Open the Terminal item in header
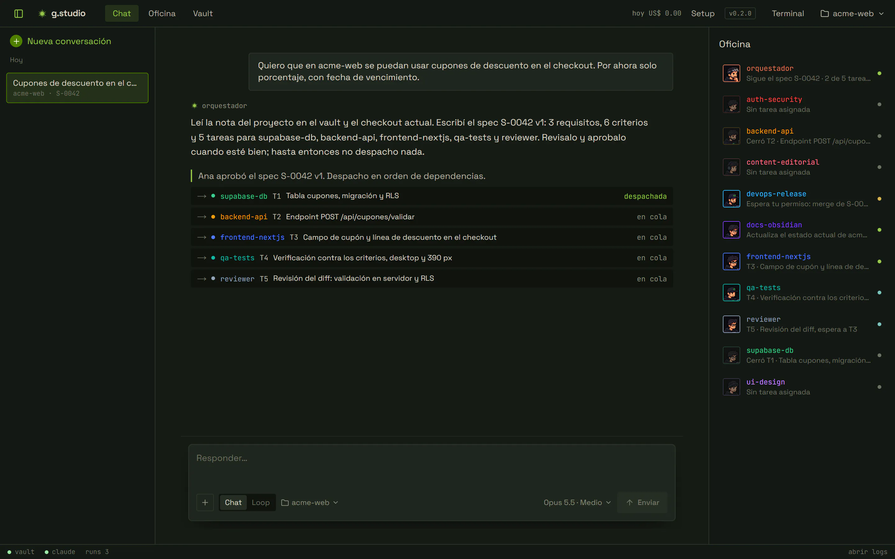Screen dimensions: 895x559 pos(788,14)
